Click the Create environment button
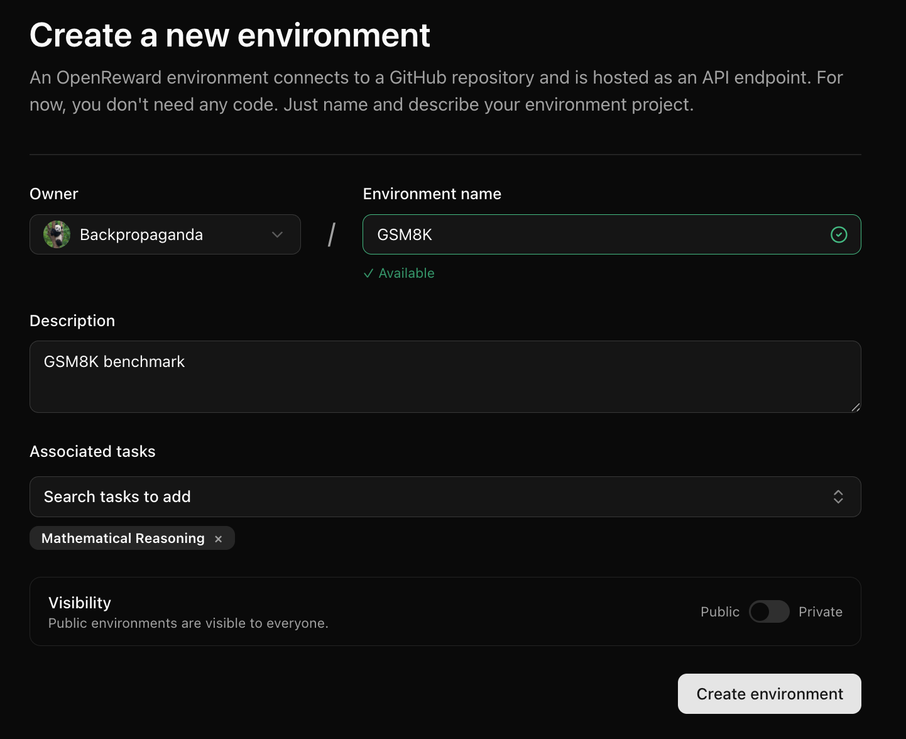This screenshot has width=906, height=739. coord(769,694)
